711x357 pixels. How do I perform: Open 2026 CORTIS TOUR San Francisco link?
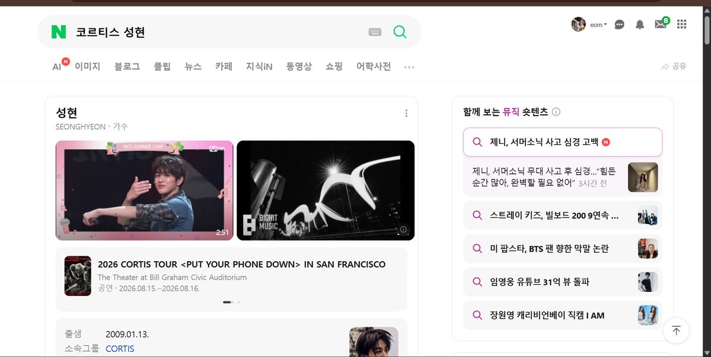pos(242,264)
